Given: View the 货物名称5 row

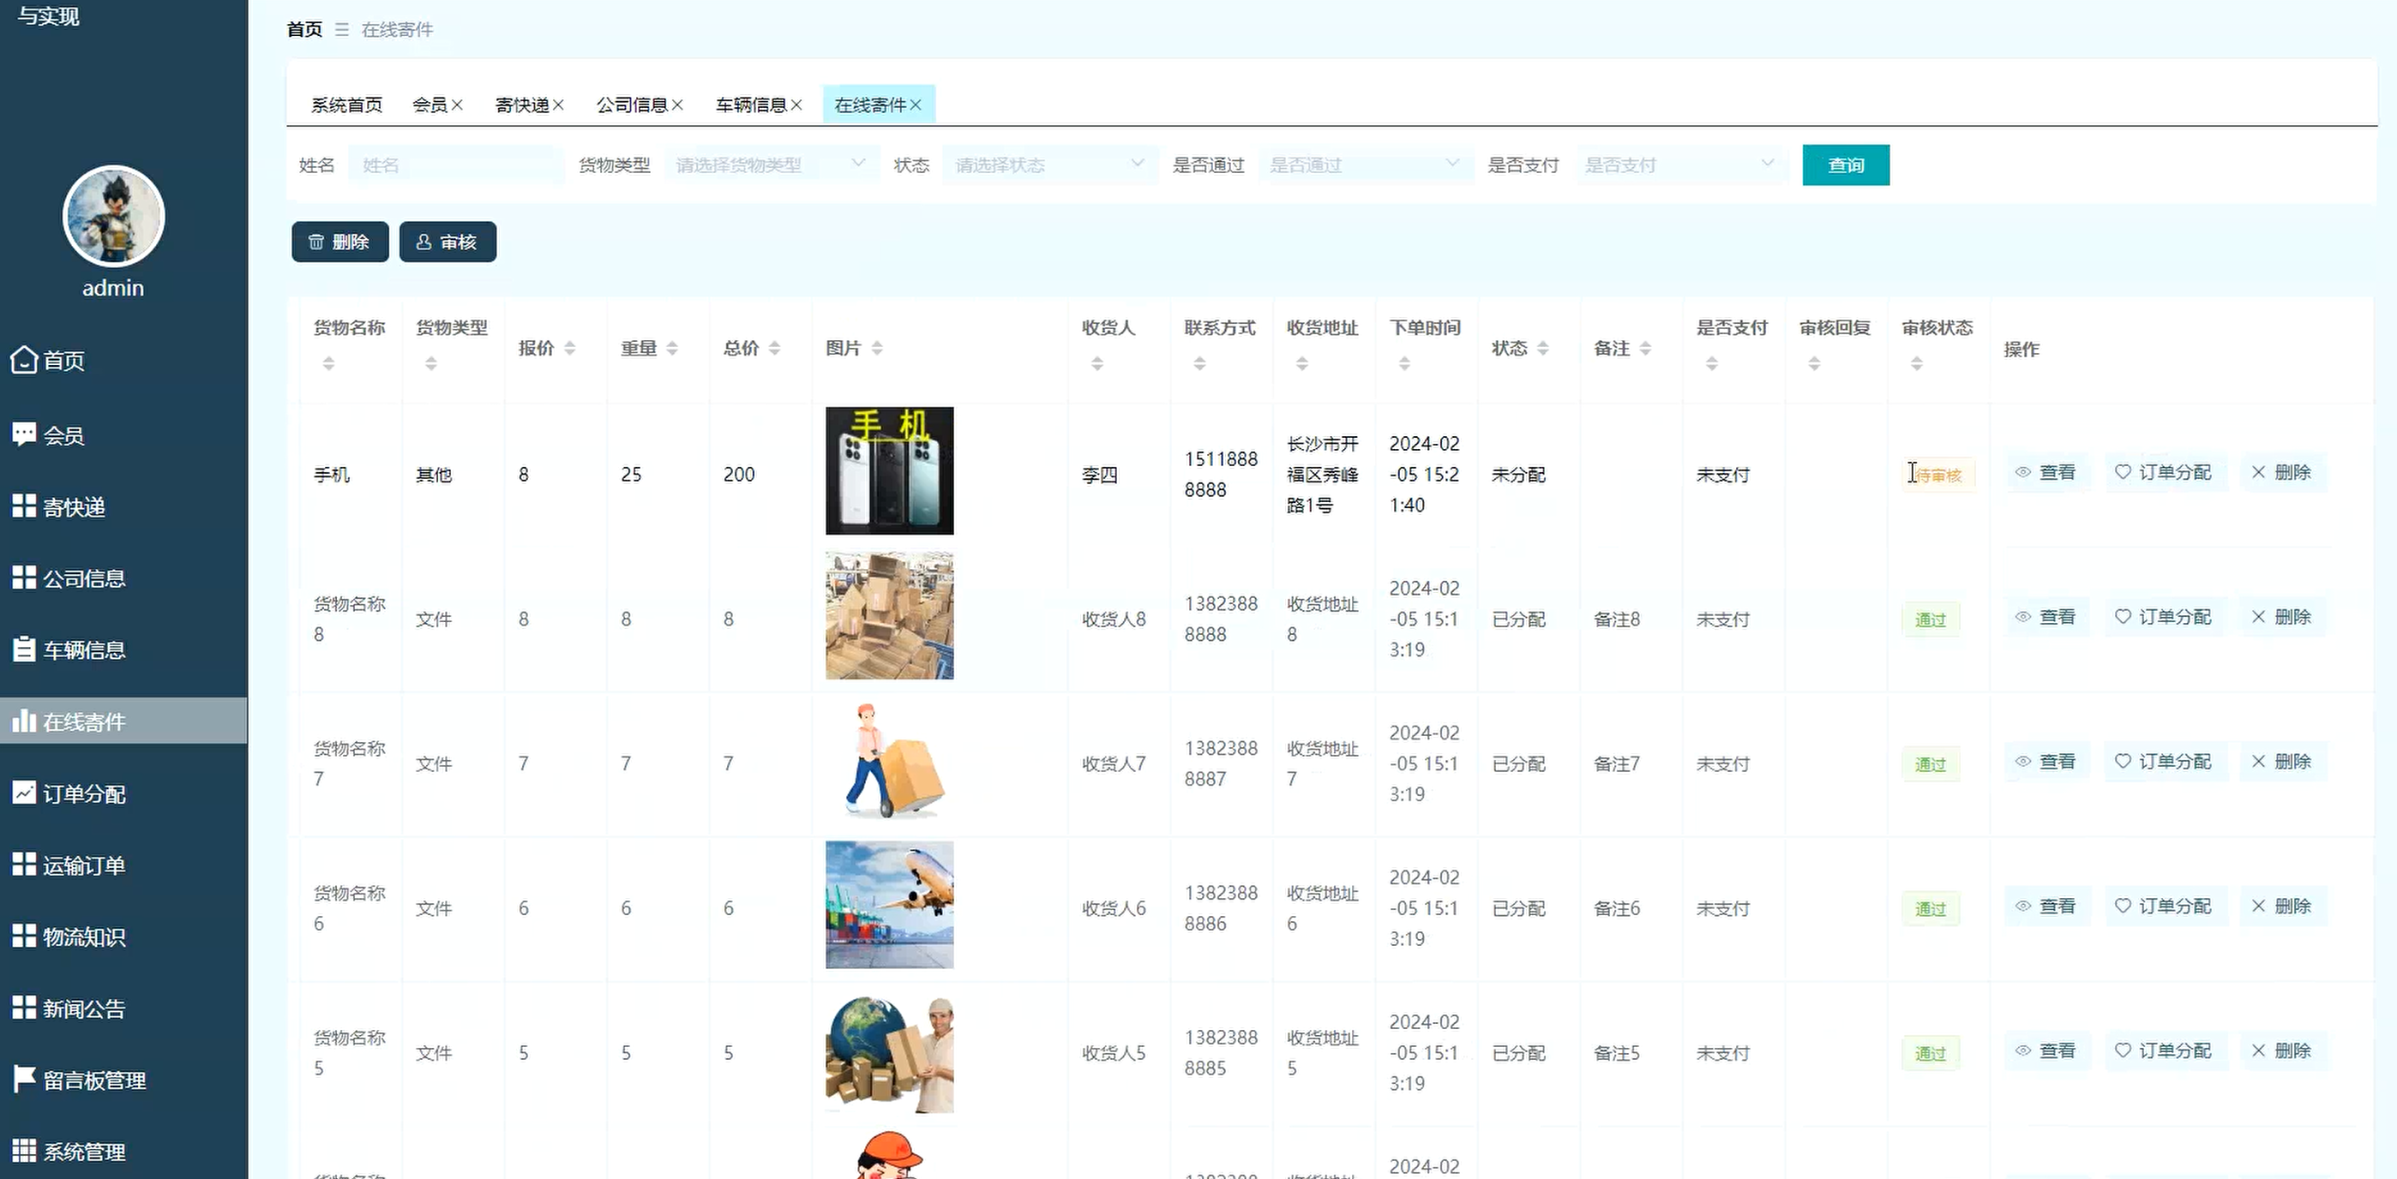Looking at the screenshot, I should [x=2046, y=1050].
